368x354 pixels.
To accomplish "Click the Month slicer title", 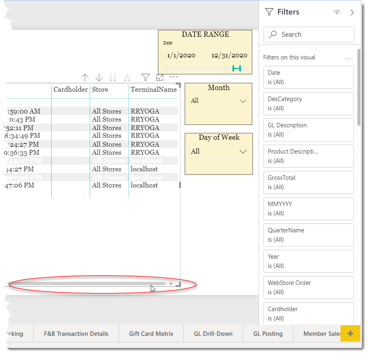I will point(219,88).
